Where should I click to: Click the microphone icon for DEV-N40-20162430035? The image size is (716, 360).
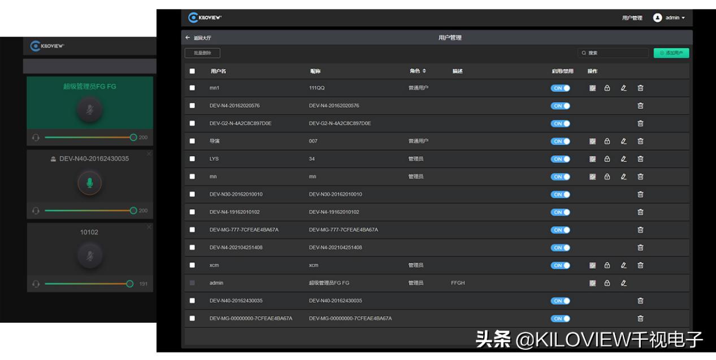pos(89,182)
